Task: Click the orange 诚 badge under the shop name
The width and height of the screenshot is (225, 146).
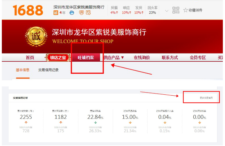Action: (56, 13)
